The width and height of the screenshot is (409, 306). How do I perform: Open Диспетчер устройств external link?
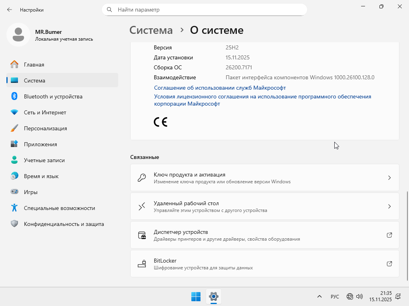point(264,235)
